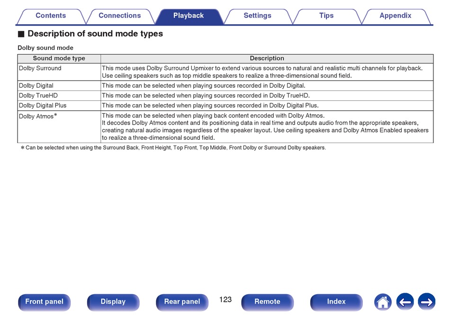Go to the home page icon

pyautogui.click(x=383, y=302)
